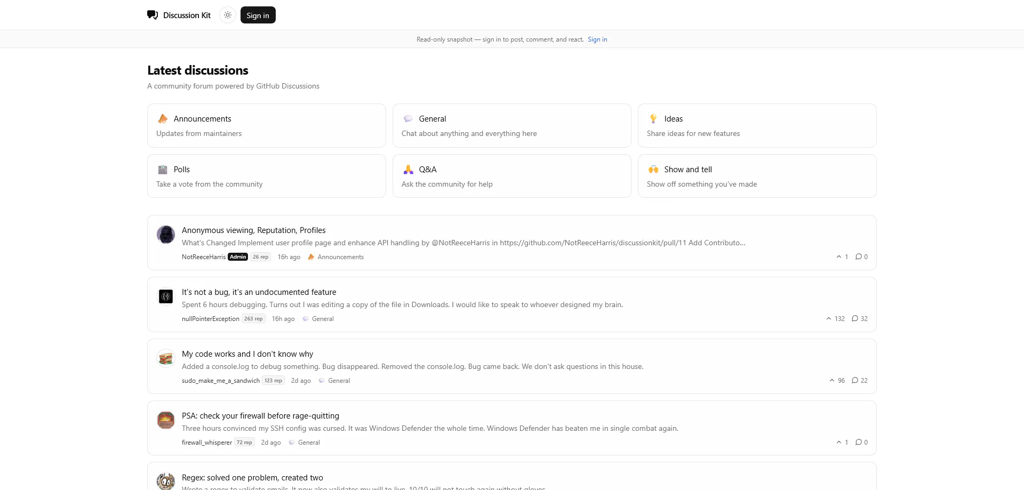Image resolution: width=1024 pixels, height=490 pixels.
Task: Open the Show and tell category card
Action: 757,176
